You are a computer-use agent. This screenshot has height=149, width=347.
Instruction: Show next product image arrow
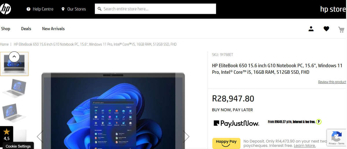point(187,137)
